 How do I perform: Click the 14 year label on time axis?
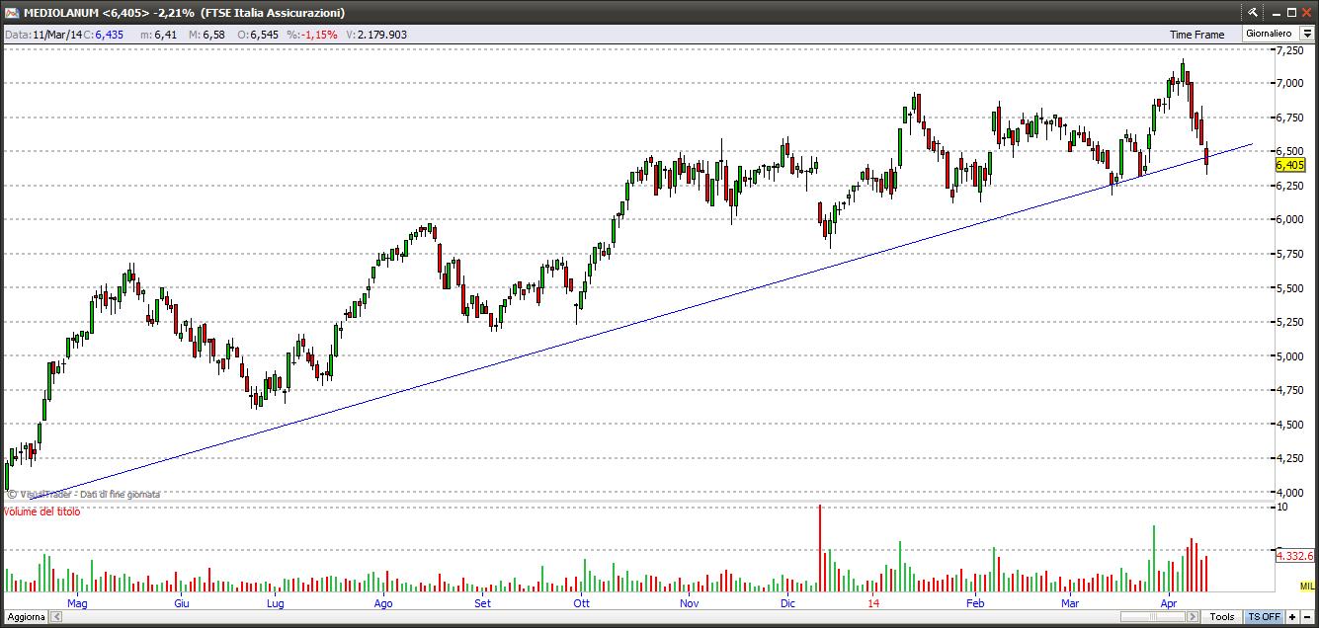click(x=873, y=603)
